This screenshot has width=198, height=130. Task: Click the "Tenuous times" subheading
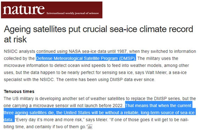(19, 92)
